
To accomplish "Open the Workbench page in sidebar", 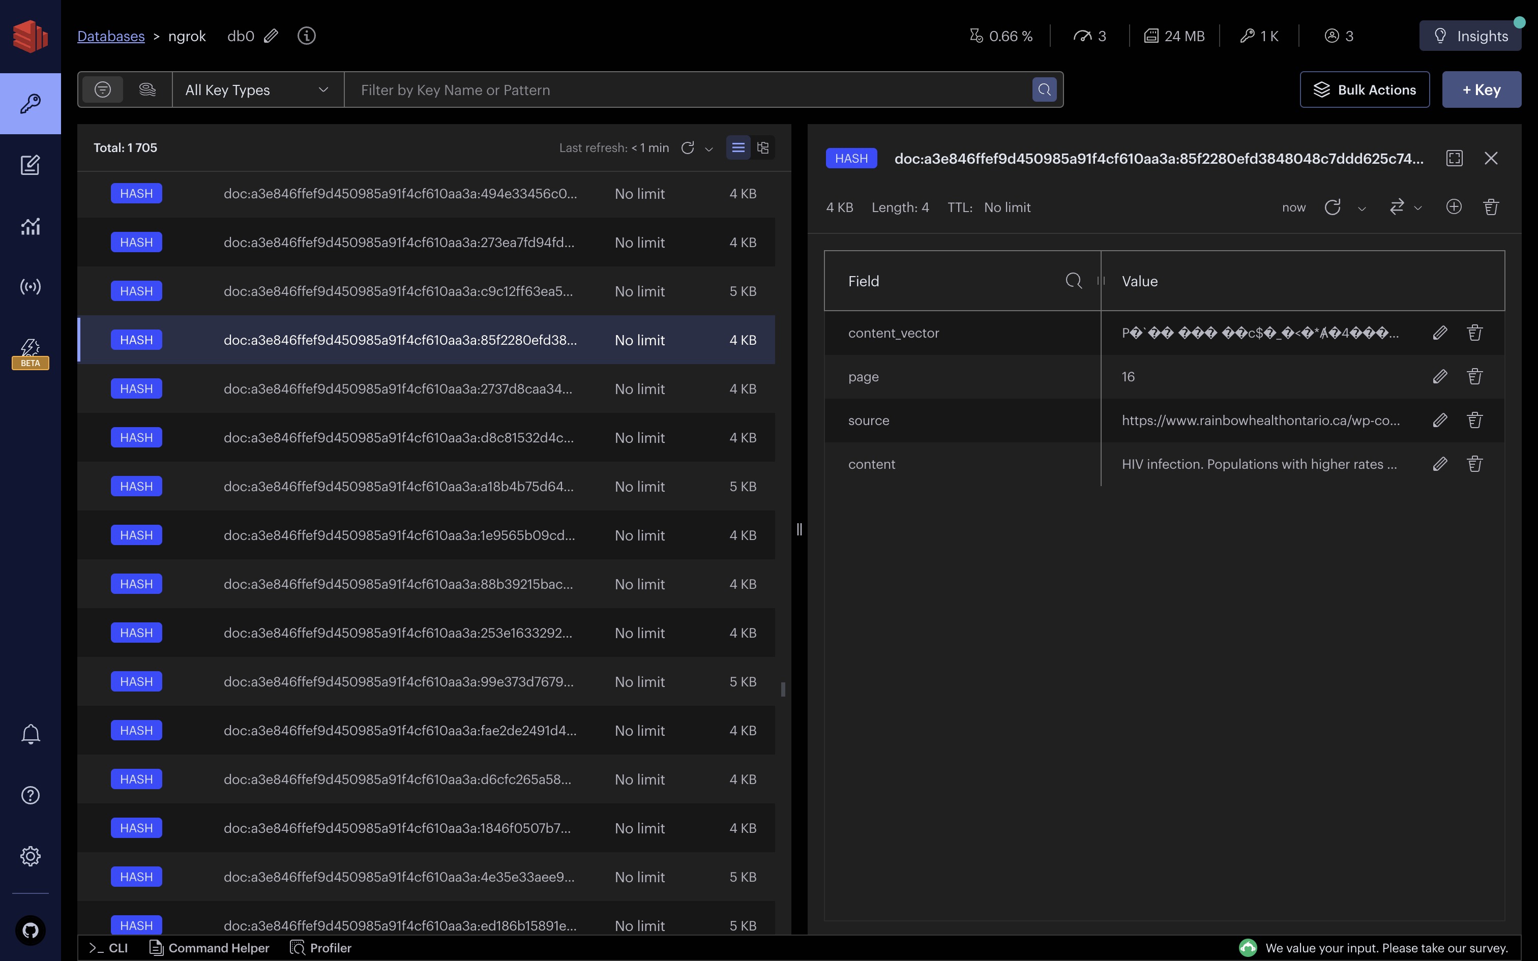I will click(30, 165).
